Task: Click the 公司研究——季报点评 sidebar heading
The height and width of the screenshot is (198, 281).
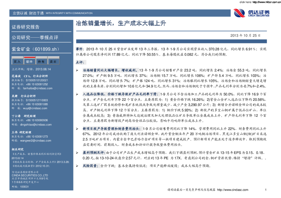Action: point(35,38)
